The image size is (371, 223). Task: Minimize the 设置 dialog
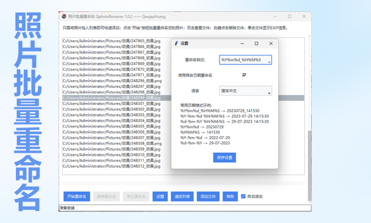coord(242,43)
